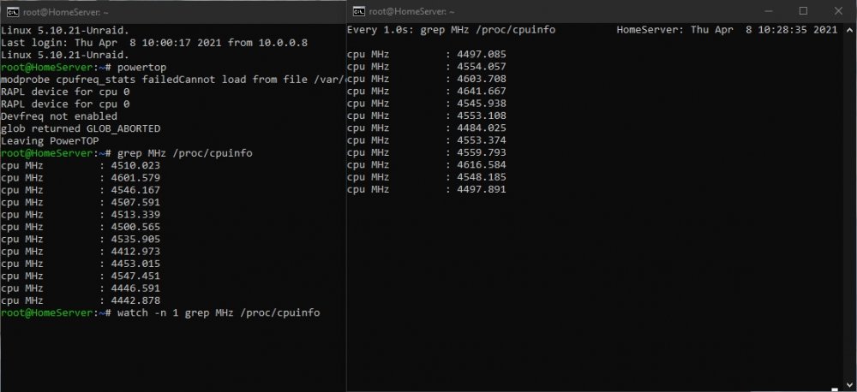Click the value 4513.339 in left terminal
Image resolution: width=857 pixels, height=392 pixels.
135,215
